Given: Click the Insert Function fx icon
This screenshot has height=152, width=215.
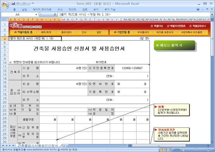Looking at the screenshot, I should coord(55,15).
